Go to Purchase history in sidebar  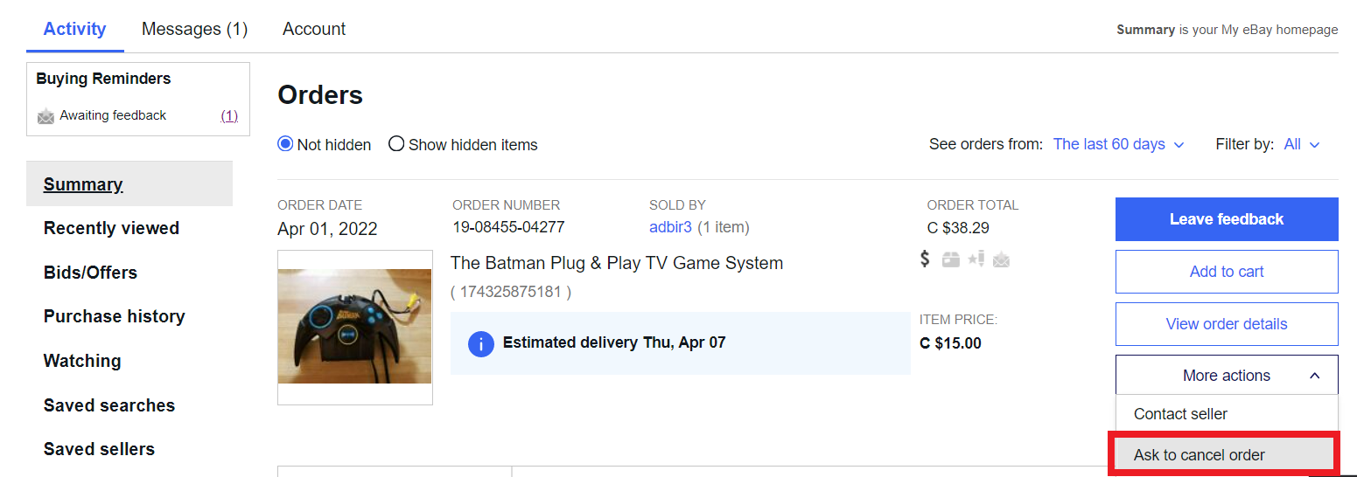click(114, 316)
